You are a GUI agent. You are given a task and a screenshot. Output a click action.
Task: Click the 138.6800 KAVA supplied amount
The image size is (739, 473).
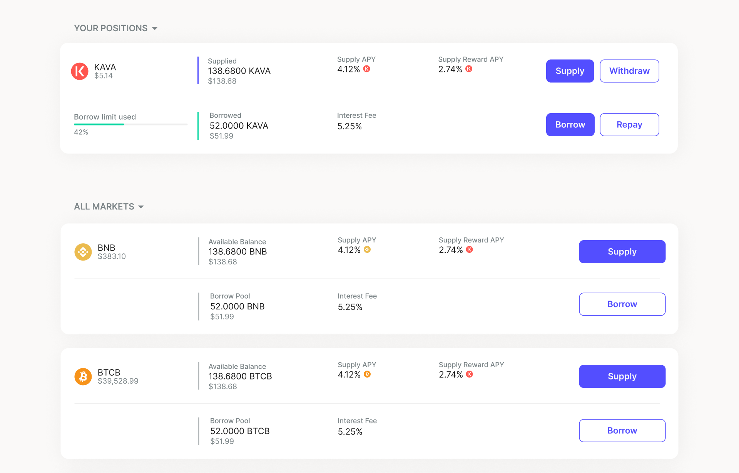click(239, 71)
